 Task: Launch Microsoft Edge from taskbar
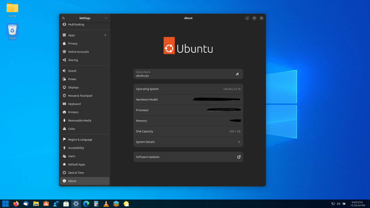click(86, 203)
